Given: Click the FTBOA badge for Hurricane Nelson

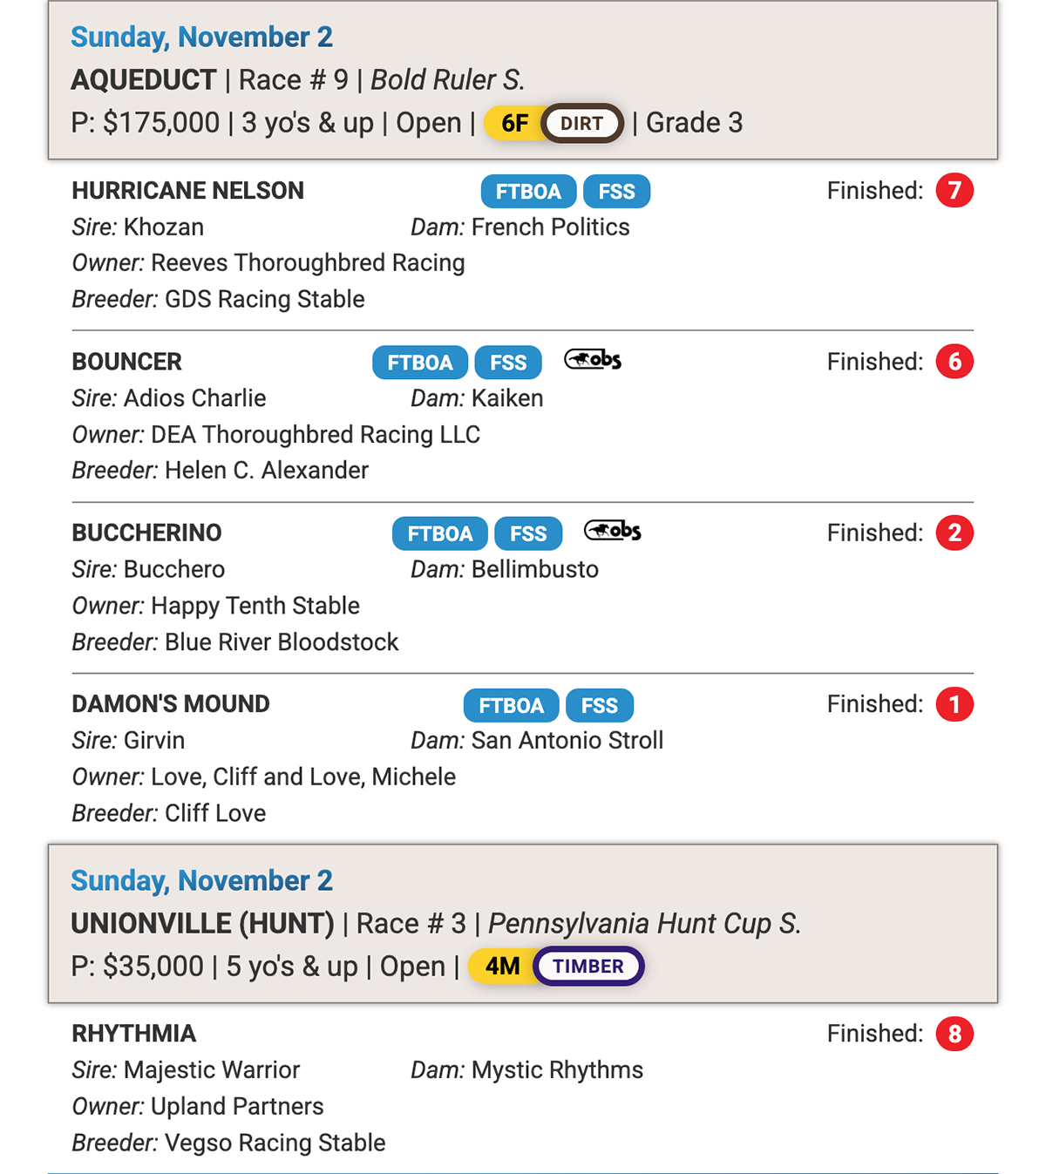Looking at the screenshot, I should coord(528,192).
